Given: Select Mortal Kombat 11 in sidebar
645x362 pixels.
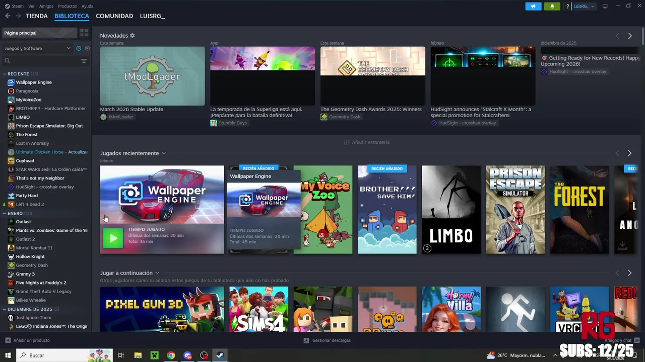Looking at the screenshot, I should [34, 248].
